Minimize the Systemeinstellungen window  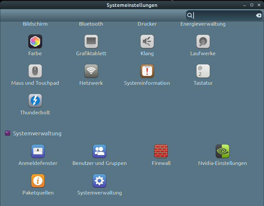point(245,5)
